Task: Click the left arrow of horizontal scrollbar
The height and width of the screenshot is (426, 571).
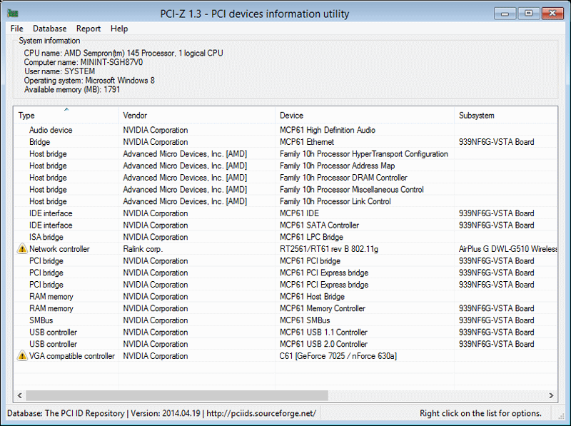Action: (19, 395)
